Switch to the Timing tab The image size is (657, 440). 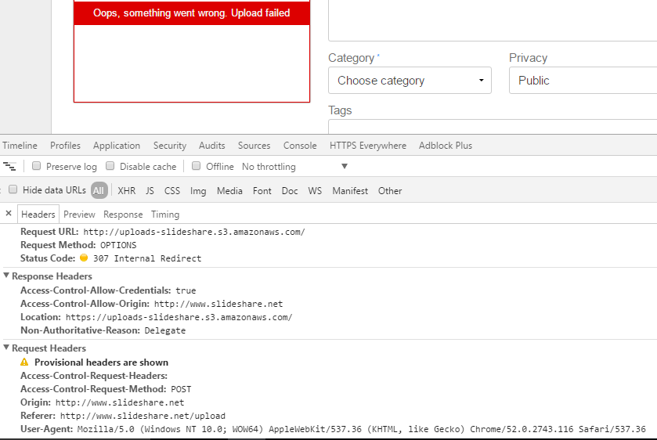coord(164,215)
